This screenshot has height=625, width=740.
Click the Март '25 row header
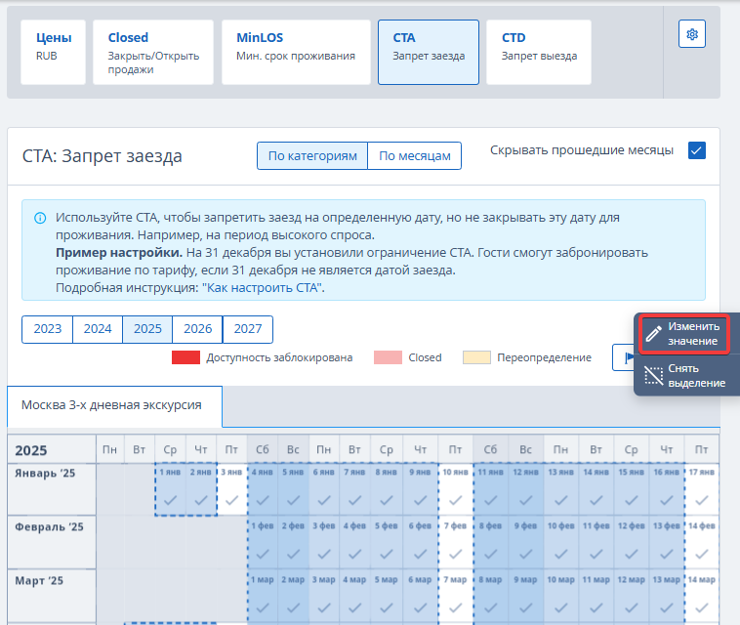point(52,596)
